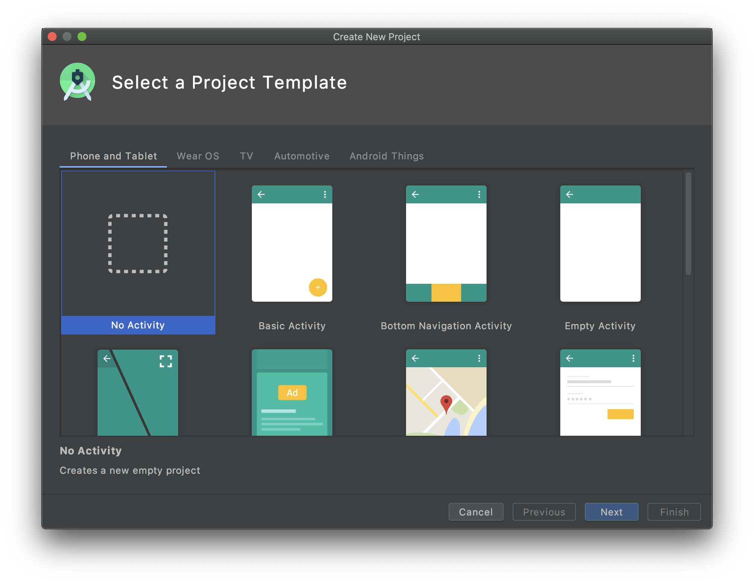Click the green zoom window button
This screenshot has width=754, height=584.
[x=82, y=36]
